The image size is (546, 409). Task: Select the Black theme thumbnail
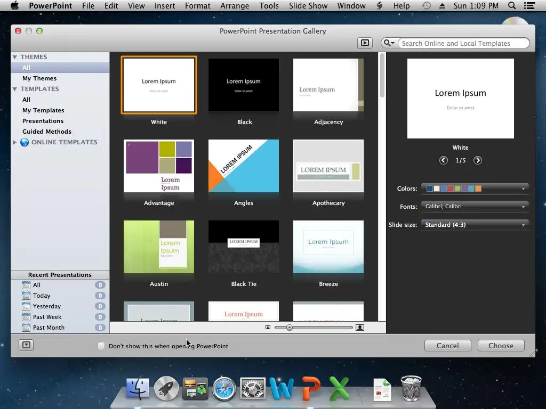(243, 85)
